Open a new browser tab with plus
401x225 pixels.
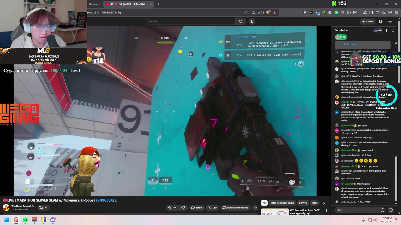pyautogui.click(x=158, y=4)
